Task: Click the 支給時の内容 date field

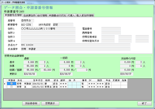Action: 127,74
